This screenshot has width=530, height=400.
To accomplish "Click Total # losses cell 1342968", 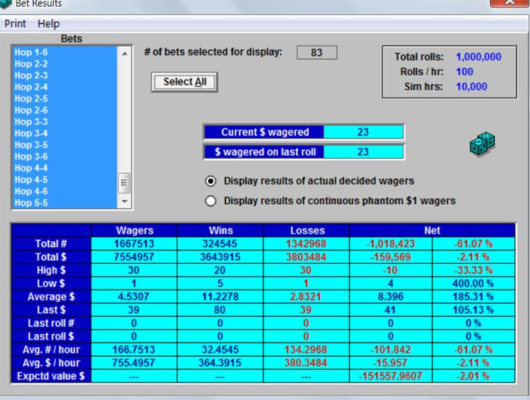I will pyautogui.click(x=306, y=243).
